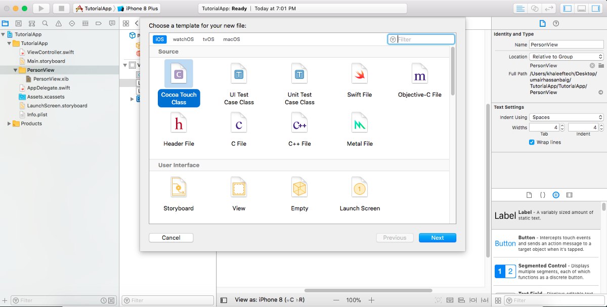
Task: Edit the Name field PersonView
Action: point(567,45)
